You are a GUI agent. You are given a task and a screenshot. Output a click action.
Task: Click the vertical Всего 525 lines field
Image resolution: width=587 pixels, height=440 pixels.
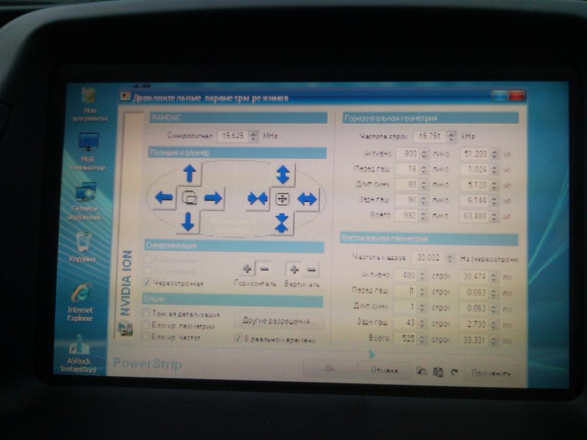(406, 339)
